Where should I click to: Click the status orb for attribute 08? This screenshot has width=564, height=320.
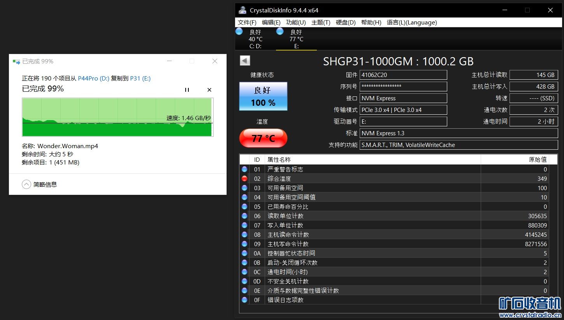click(244, 234)
